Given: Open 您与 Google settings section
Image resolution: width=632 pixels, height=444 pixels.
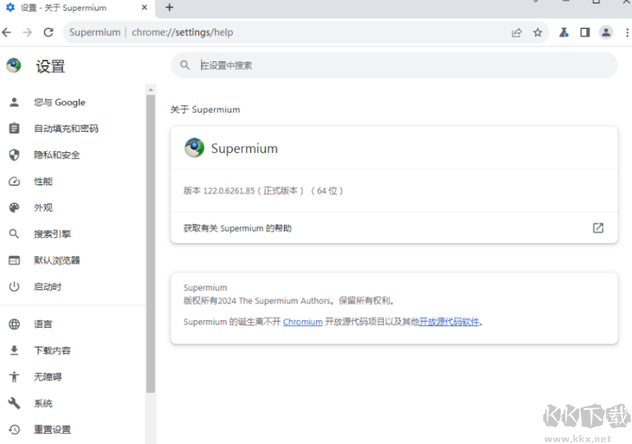Looking at the screenshot, I should [73, 103].
